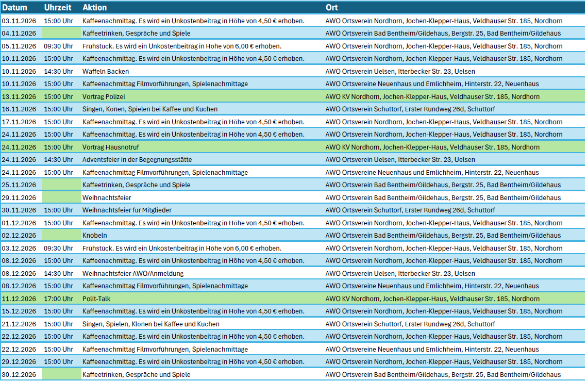Click the date cell 30.12.2026

tap(19, 374)
